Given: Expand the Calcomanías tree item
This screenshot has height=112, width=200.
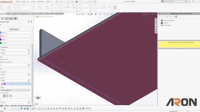Looking at the screenshot, I should pos(160,25).
